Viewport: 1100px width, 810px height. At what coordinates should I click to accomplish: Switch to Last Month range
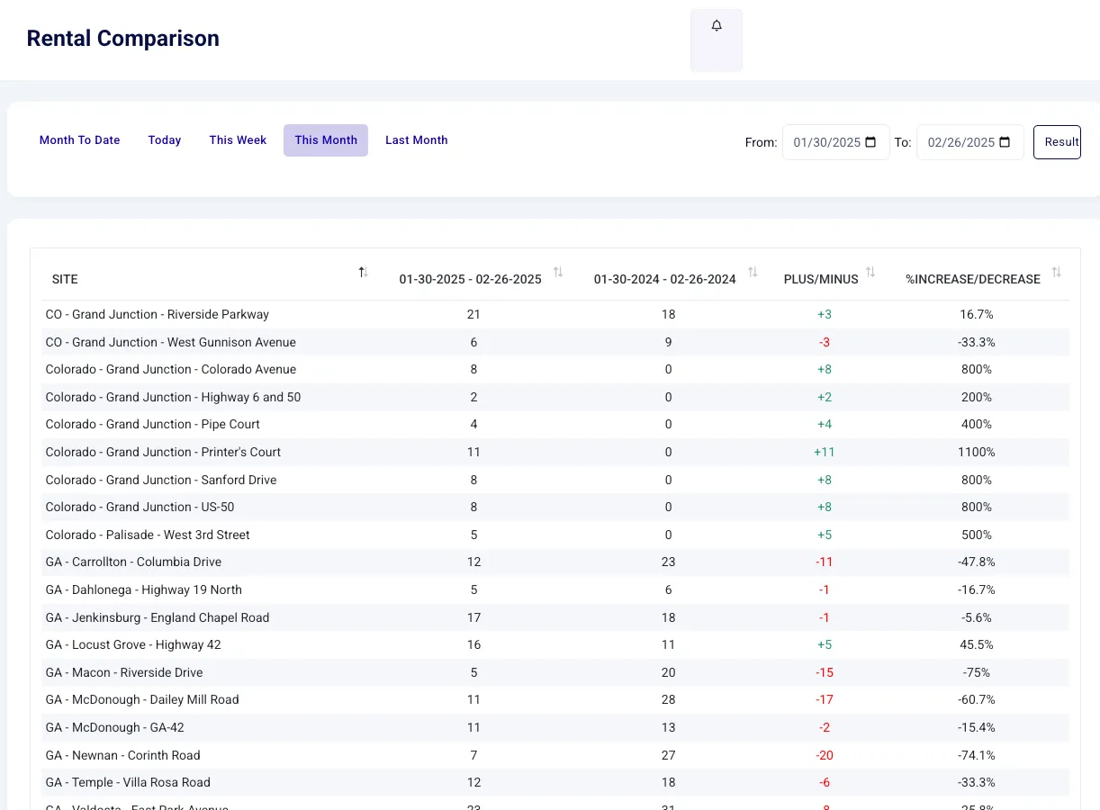click(417, 140)
